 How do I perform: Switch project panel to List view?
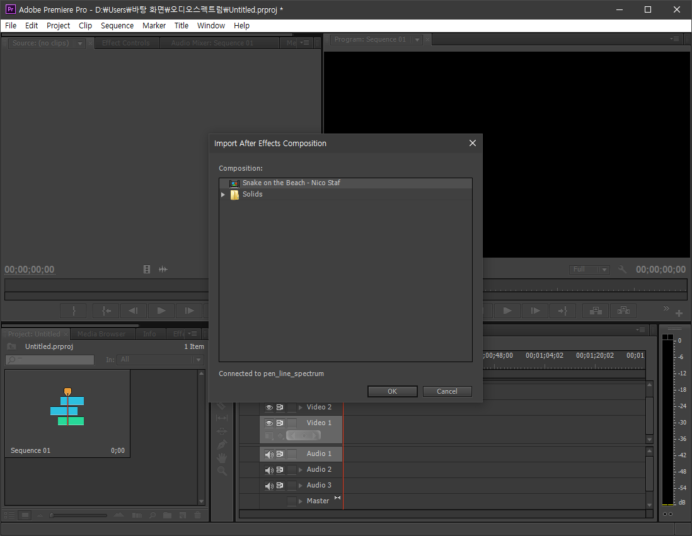click(x=9, y=515)
